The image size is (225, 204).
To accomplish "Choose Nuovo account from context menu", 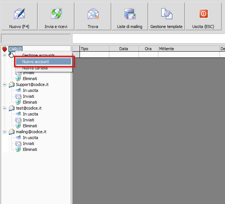I will pos(43,62).
